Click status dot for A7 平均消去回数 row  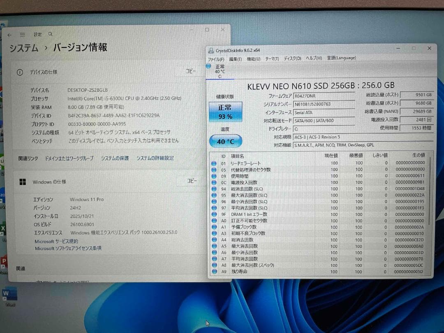[x=214, y=259]
